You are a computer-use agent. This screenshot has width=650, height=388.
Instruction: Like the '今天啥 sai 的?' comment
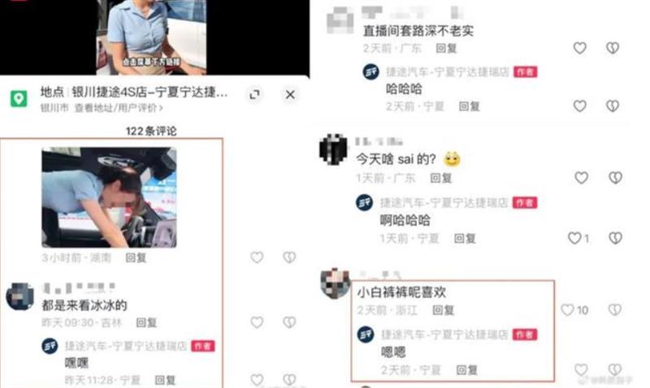581,178
